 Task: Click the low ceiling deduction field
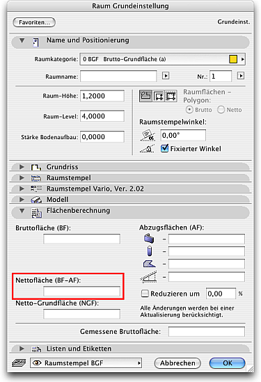(x=207, y=277)
